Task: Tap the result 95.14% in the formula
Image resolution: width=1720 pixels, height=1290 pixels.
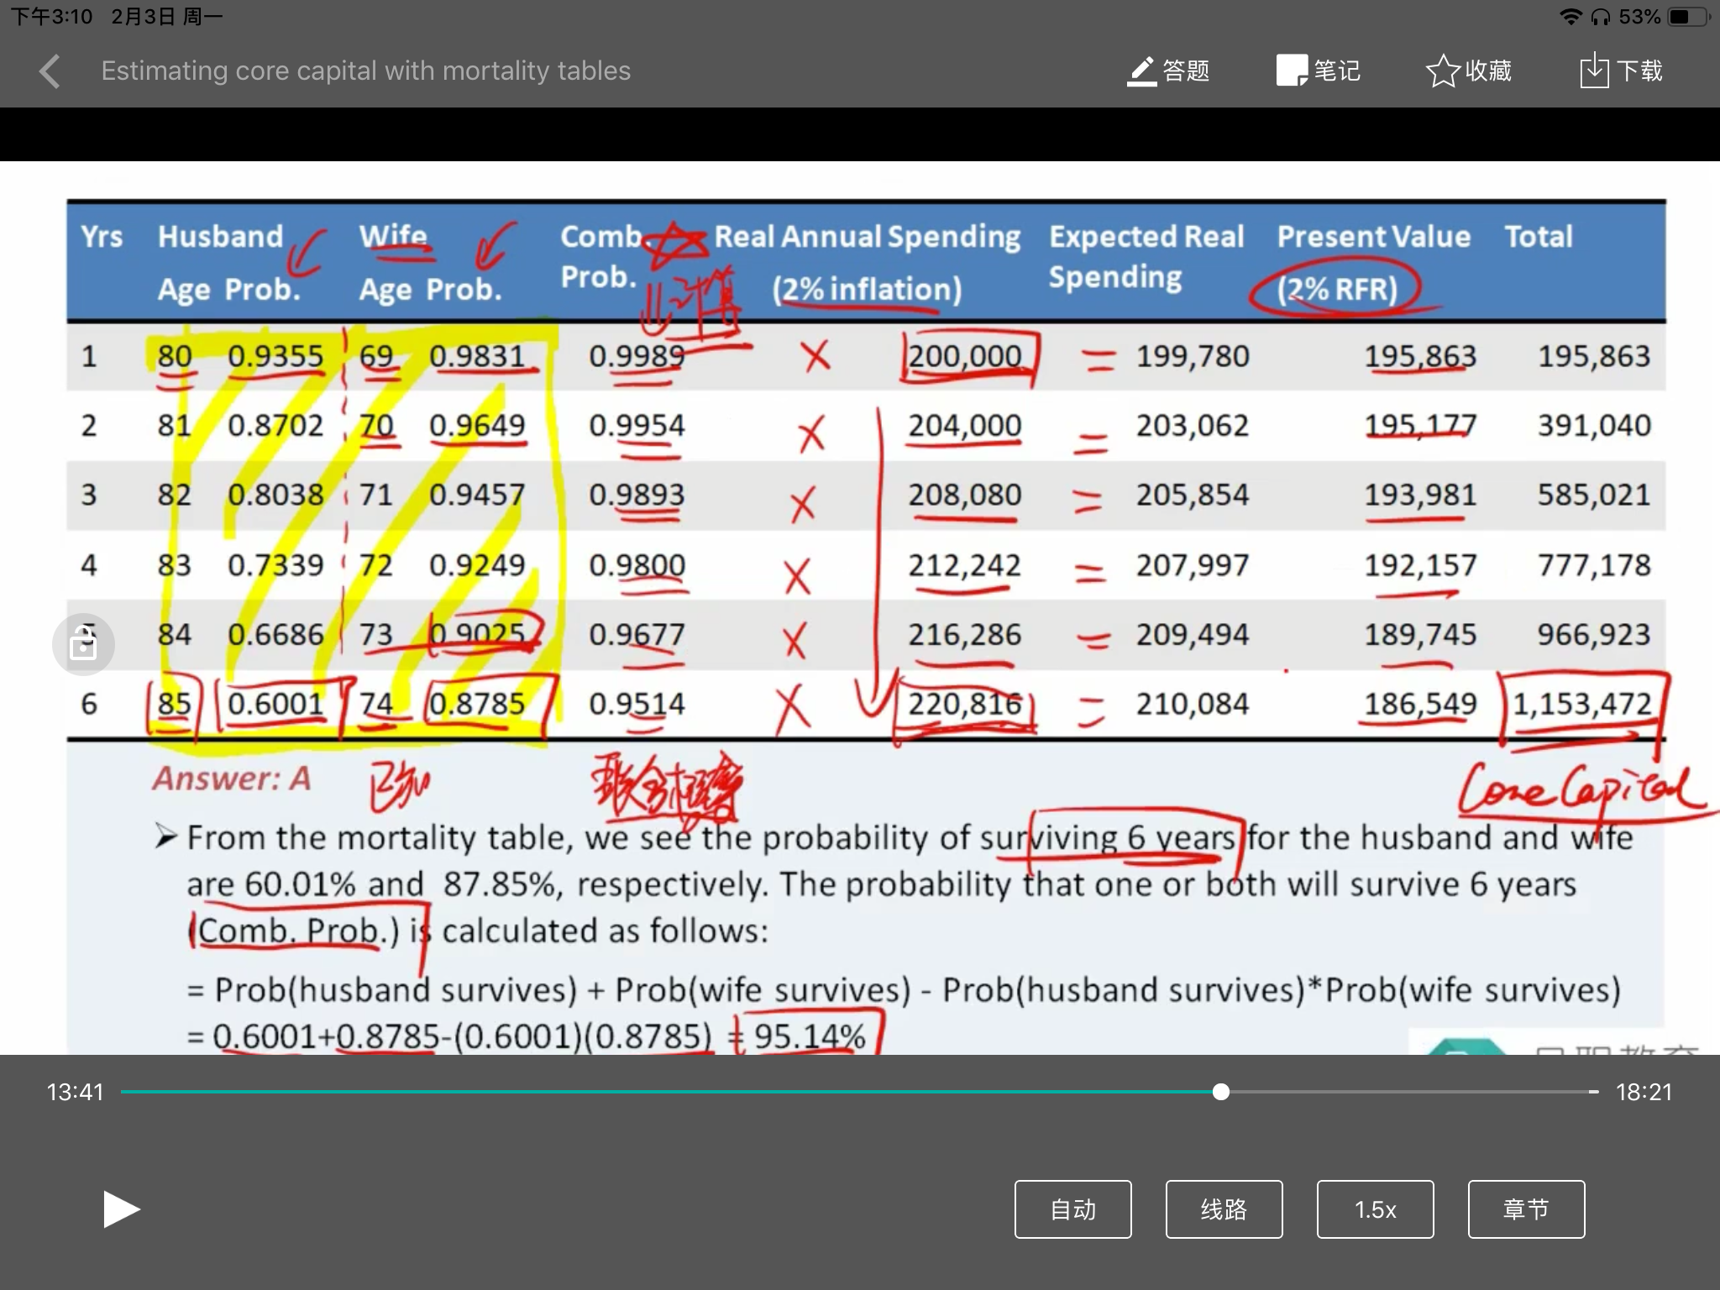Action: (x=810, y=1036)
